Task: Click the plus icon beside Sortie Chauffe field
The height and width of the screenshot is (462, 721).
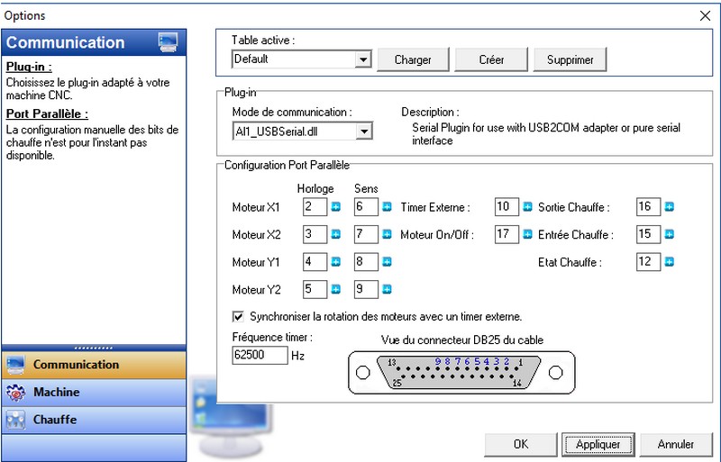Action: pyautogui.click(x=670, y=207)
